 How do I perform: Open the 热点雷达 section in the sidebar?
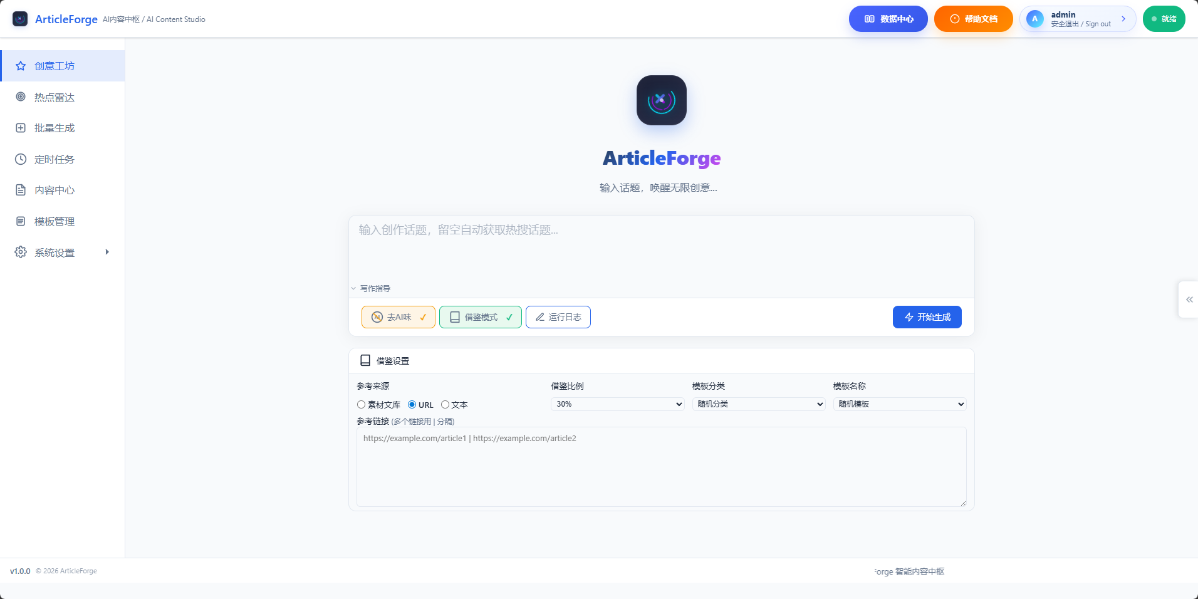pyautogui.click(x=54, y=97)
